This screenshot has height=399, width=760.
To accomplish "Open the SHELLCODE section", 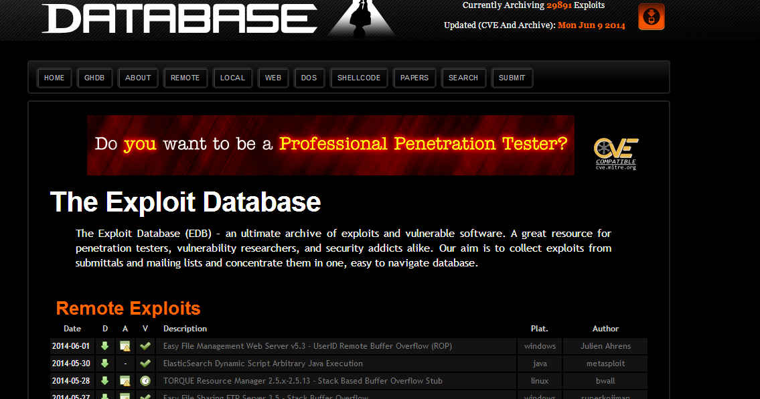I will pyautogui.click(x=359, y=78).
